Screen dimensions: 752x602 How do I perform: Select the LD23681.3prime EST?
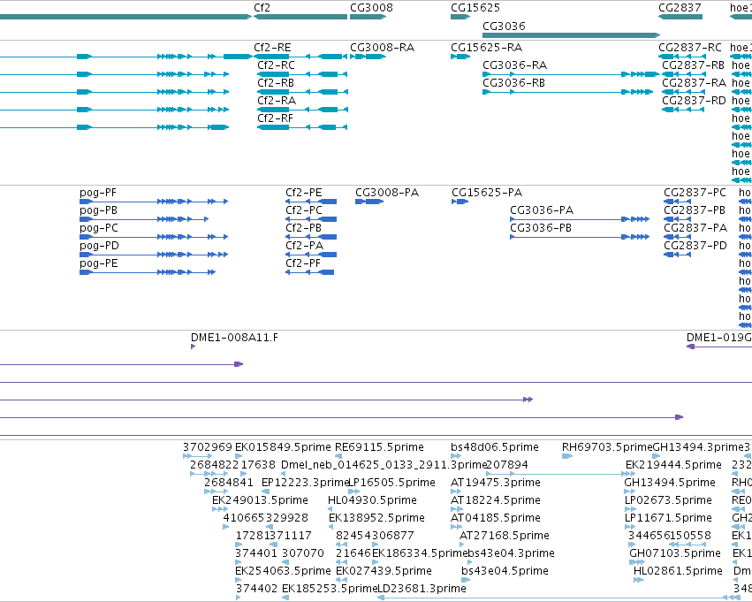pyautogui.click(x=559, y=598)
